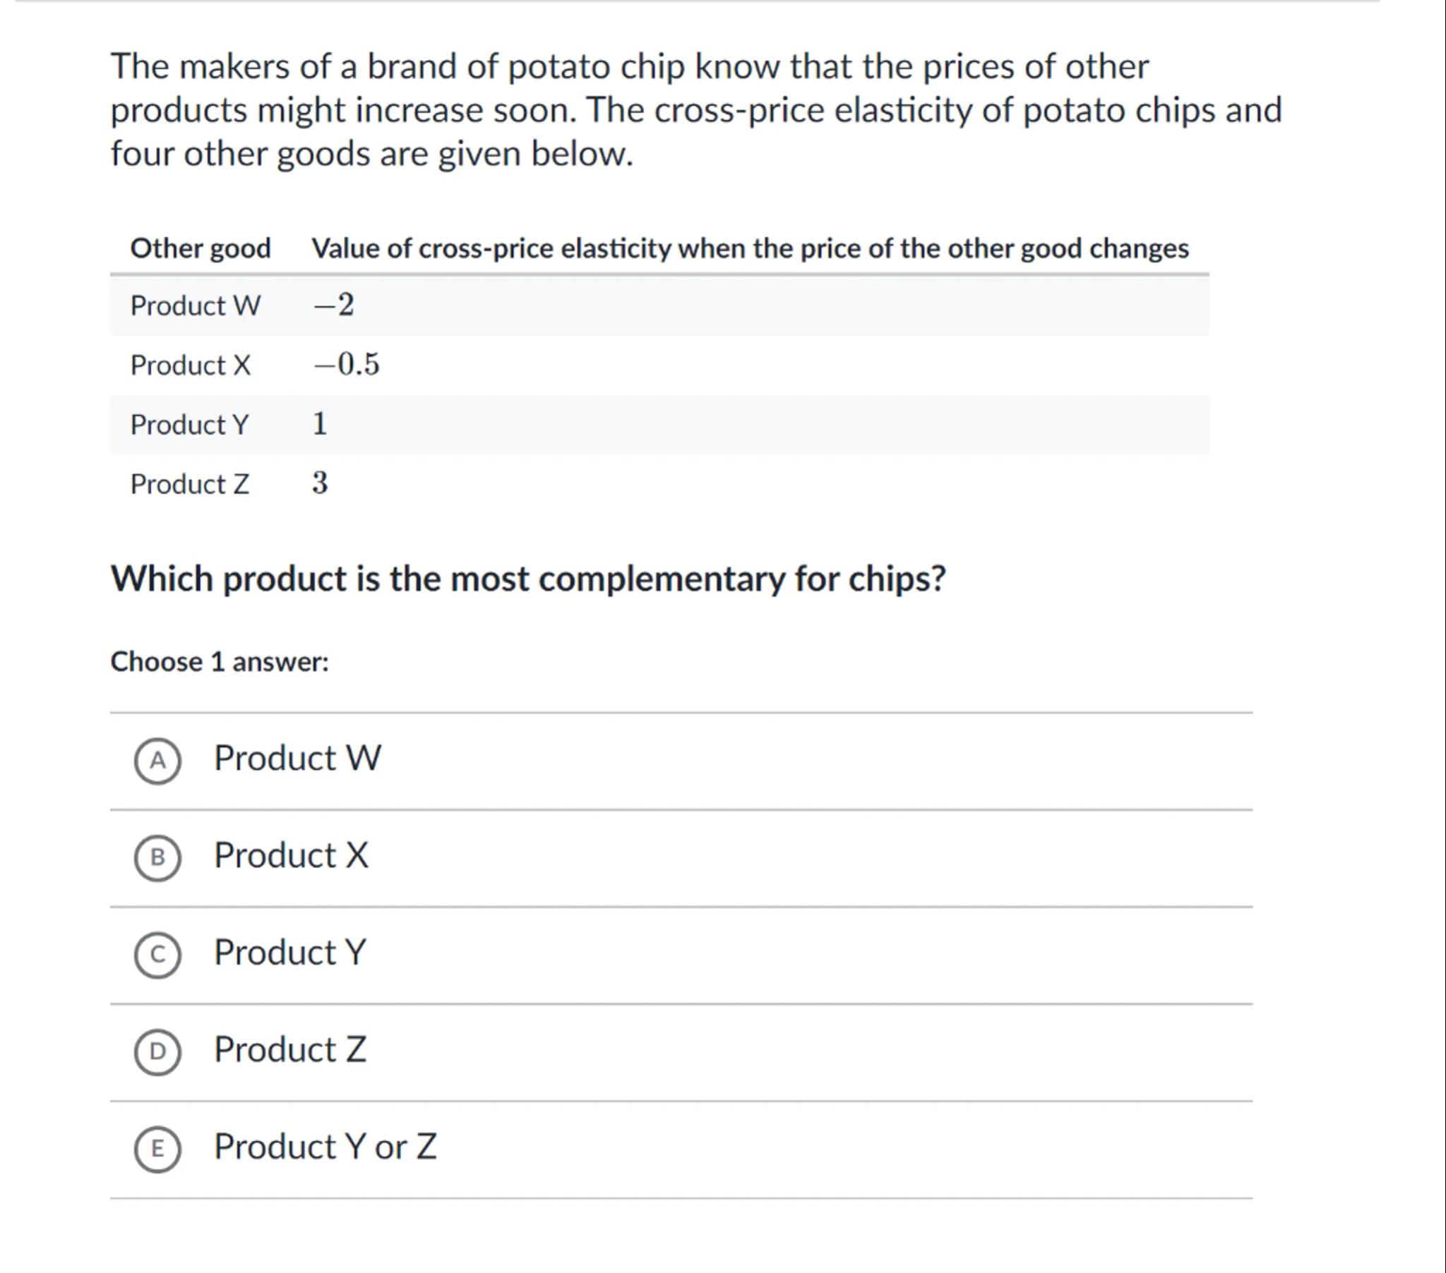Pick radio button C for Product Y
1446x1273 pixels.
[157, 955]
